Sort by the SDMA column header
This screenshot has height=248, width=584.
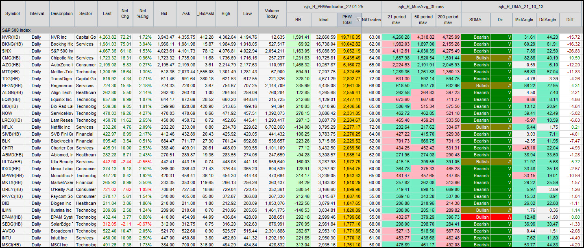475,20
